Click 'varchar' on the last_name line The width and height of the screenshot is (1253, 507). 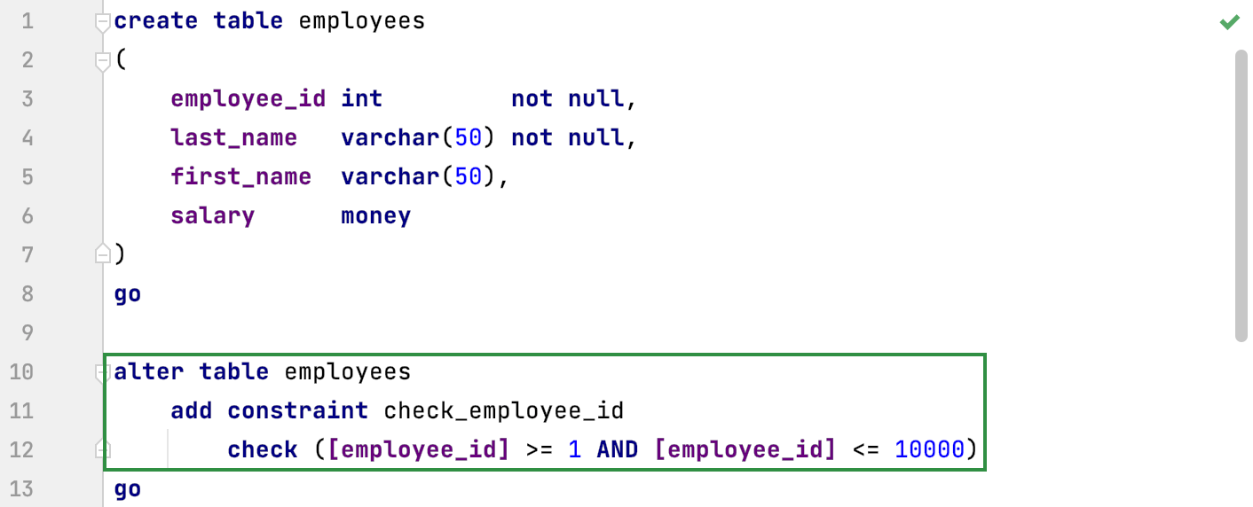[390, 137]
